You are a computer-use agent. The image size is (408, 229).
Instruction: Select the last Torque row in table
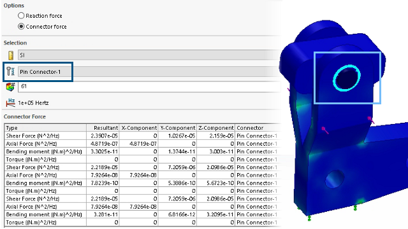(x=142, y=223)
